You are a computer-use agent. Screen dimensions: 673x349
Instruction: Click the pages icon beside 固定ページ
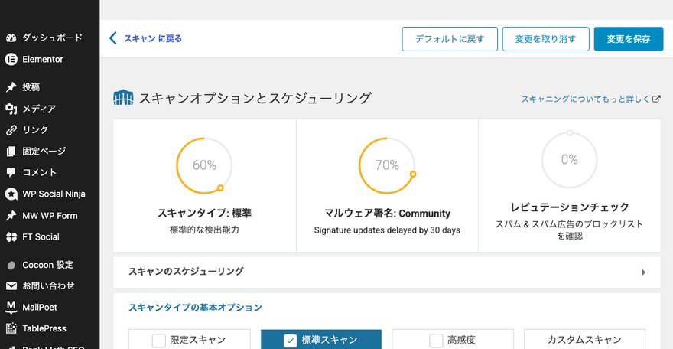pos(11,151)
